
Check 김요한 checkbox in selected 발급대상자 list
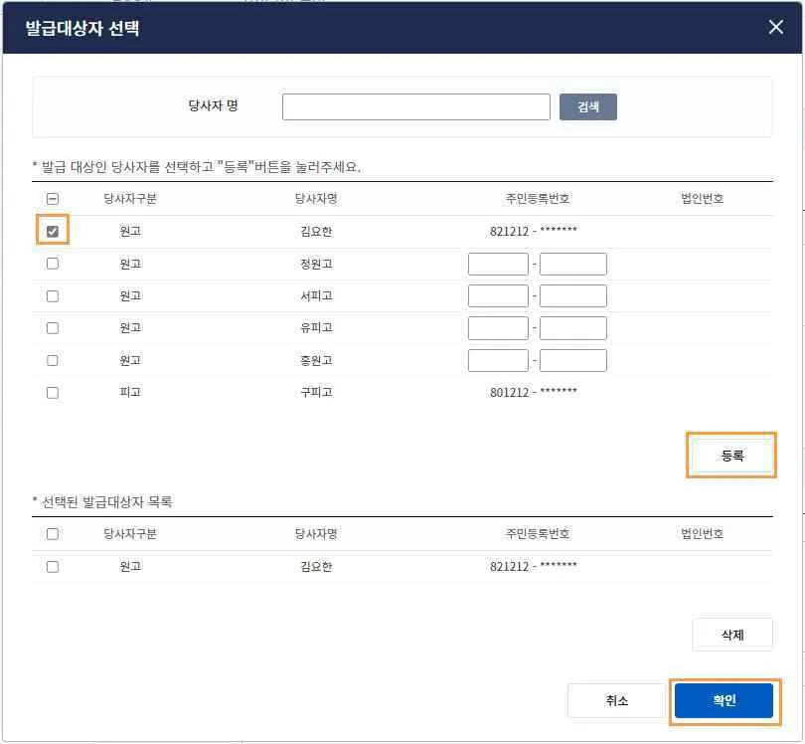coord(53,567)
